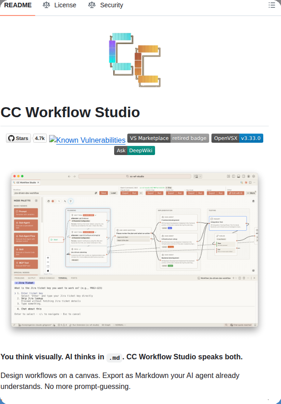281x404 pixels.
Task: Open the OpenVSX v3.33.0 badge
Action: coord(237,138)
